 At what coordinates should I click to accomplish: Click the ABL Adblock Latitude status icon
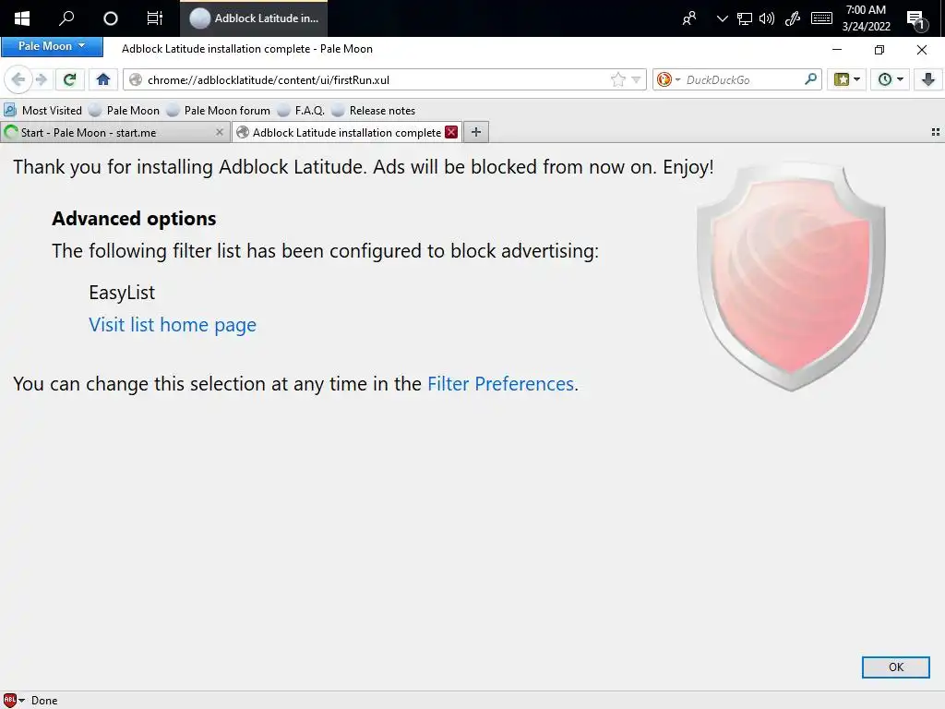(9, 700)
